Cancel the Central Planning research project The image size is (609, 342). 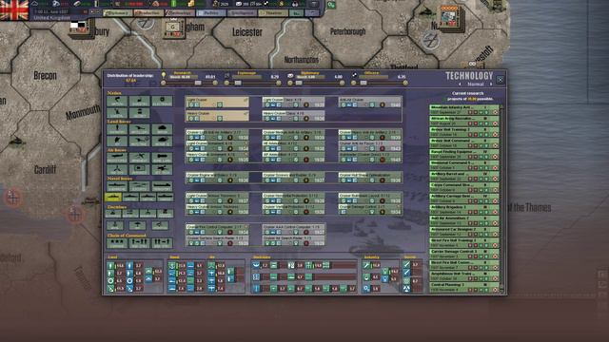495,290
